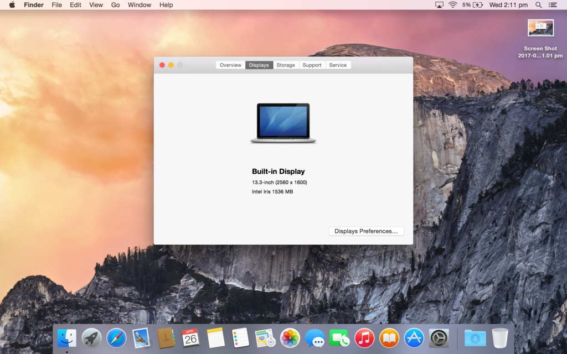Viewport: 567px width, 354px height.
Task: Click the Spotlight search magnifier
Action: pos(538,4)
